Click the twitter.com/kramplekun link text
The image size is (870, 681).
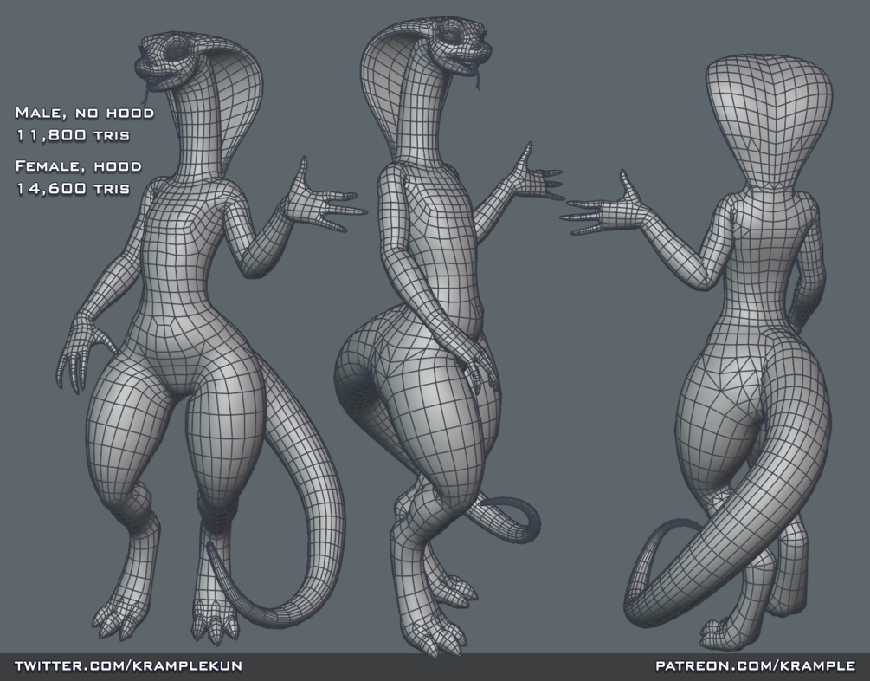point(128,665)
